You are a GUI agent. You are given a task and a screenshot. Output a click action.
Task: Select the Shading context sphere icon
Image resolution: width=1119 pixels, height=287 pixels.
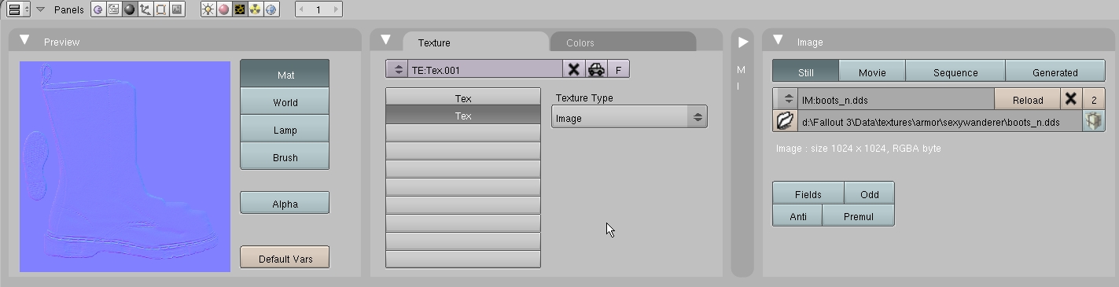pyautogui.click(x=130, y=9)
